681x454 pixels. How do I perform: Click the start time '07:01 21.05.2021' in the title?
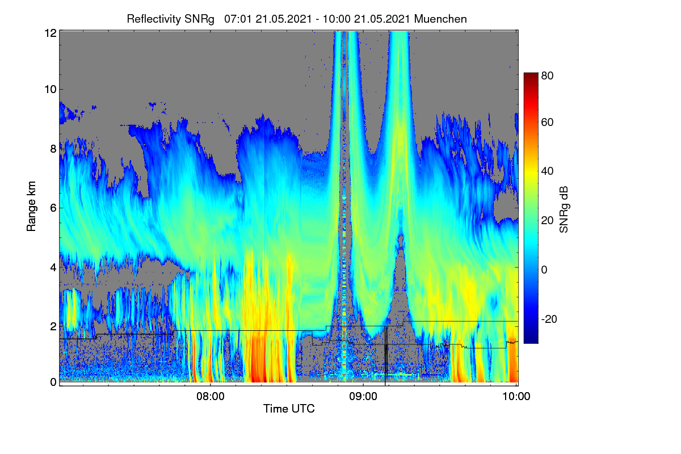268,19
